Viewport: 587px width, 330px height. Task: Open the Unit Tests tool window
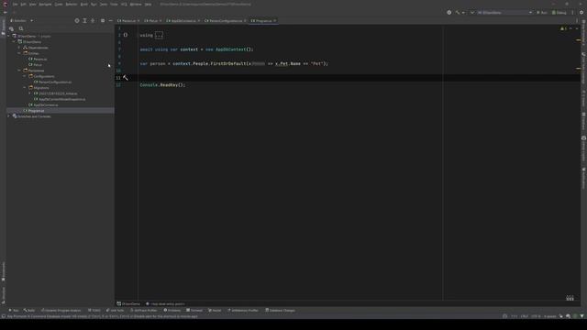click(115, 310)
